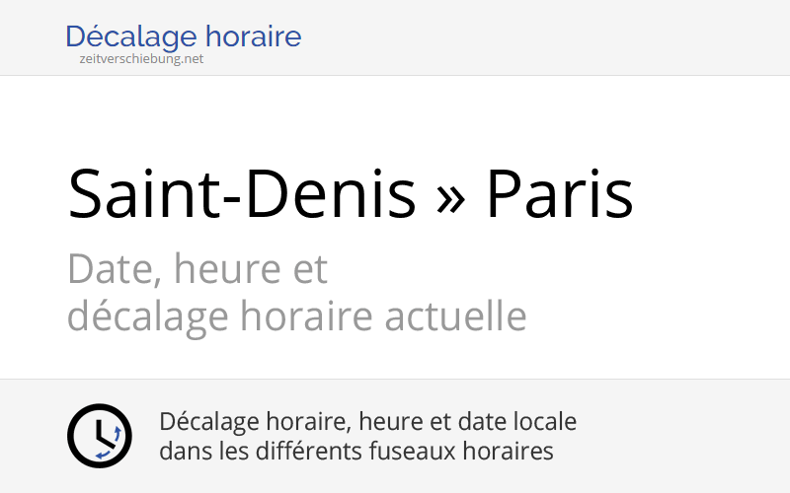
Task: Click "fuseaux horaires" in the footer description
Action: [458, 452]
